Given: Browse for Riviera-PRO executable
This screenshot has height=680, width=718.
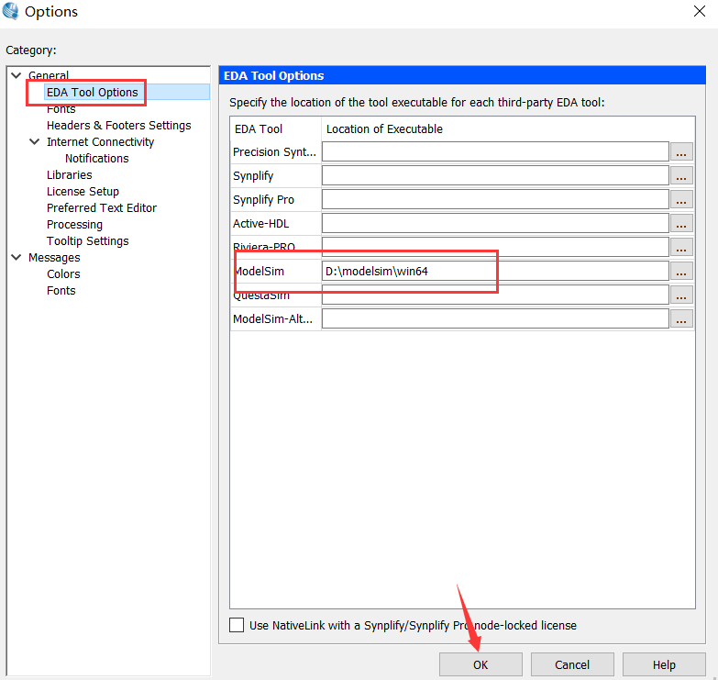Looking at the screenshot, I should coord(681,247).
